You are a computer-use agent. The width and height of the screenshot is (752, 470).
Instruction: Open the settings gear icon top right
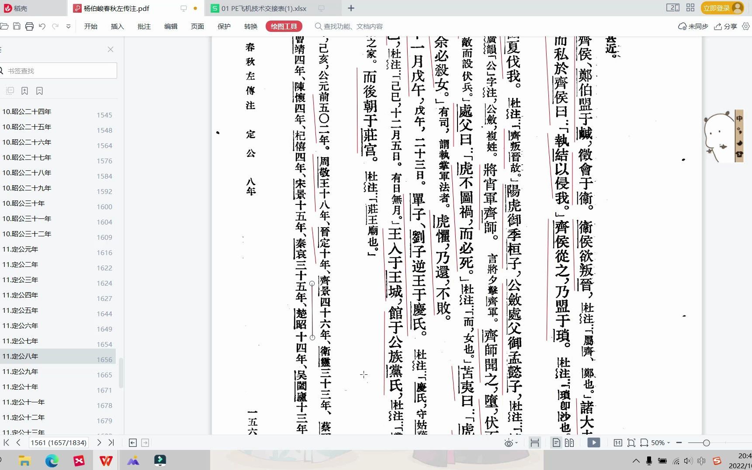click(746, 26)
